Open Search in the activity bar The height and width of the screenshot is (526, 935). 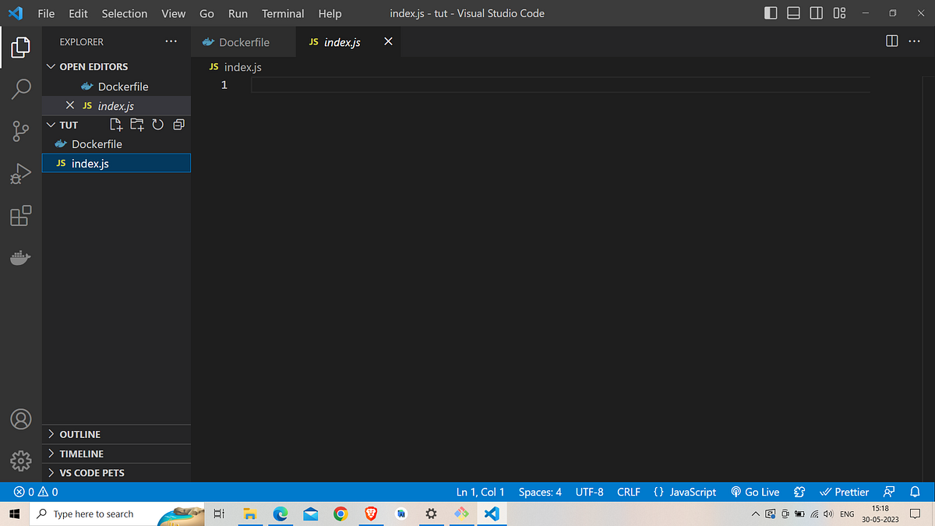(x=21, y=89)
